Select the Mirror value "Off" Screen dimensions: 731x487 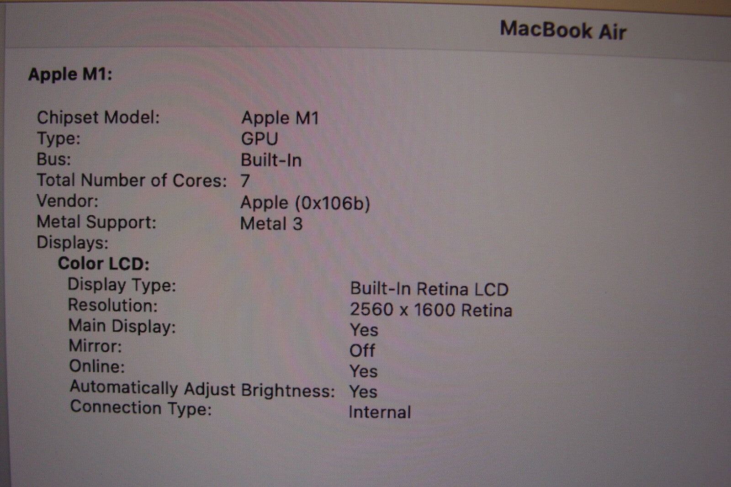click(362, 350)
